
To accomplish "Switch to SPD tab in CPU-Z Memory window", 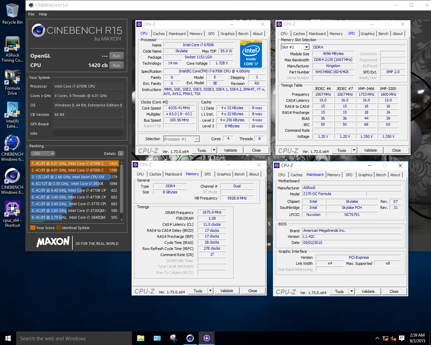I will pos(208,174).
